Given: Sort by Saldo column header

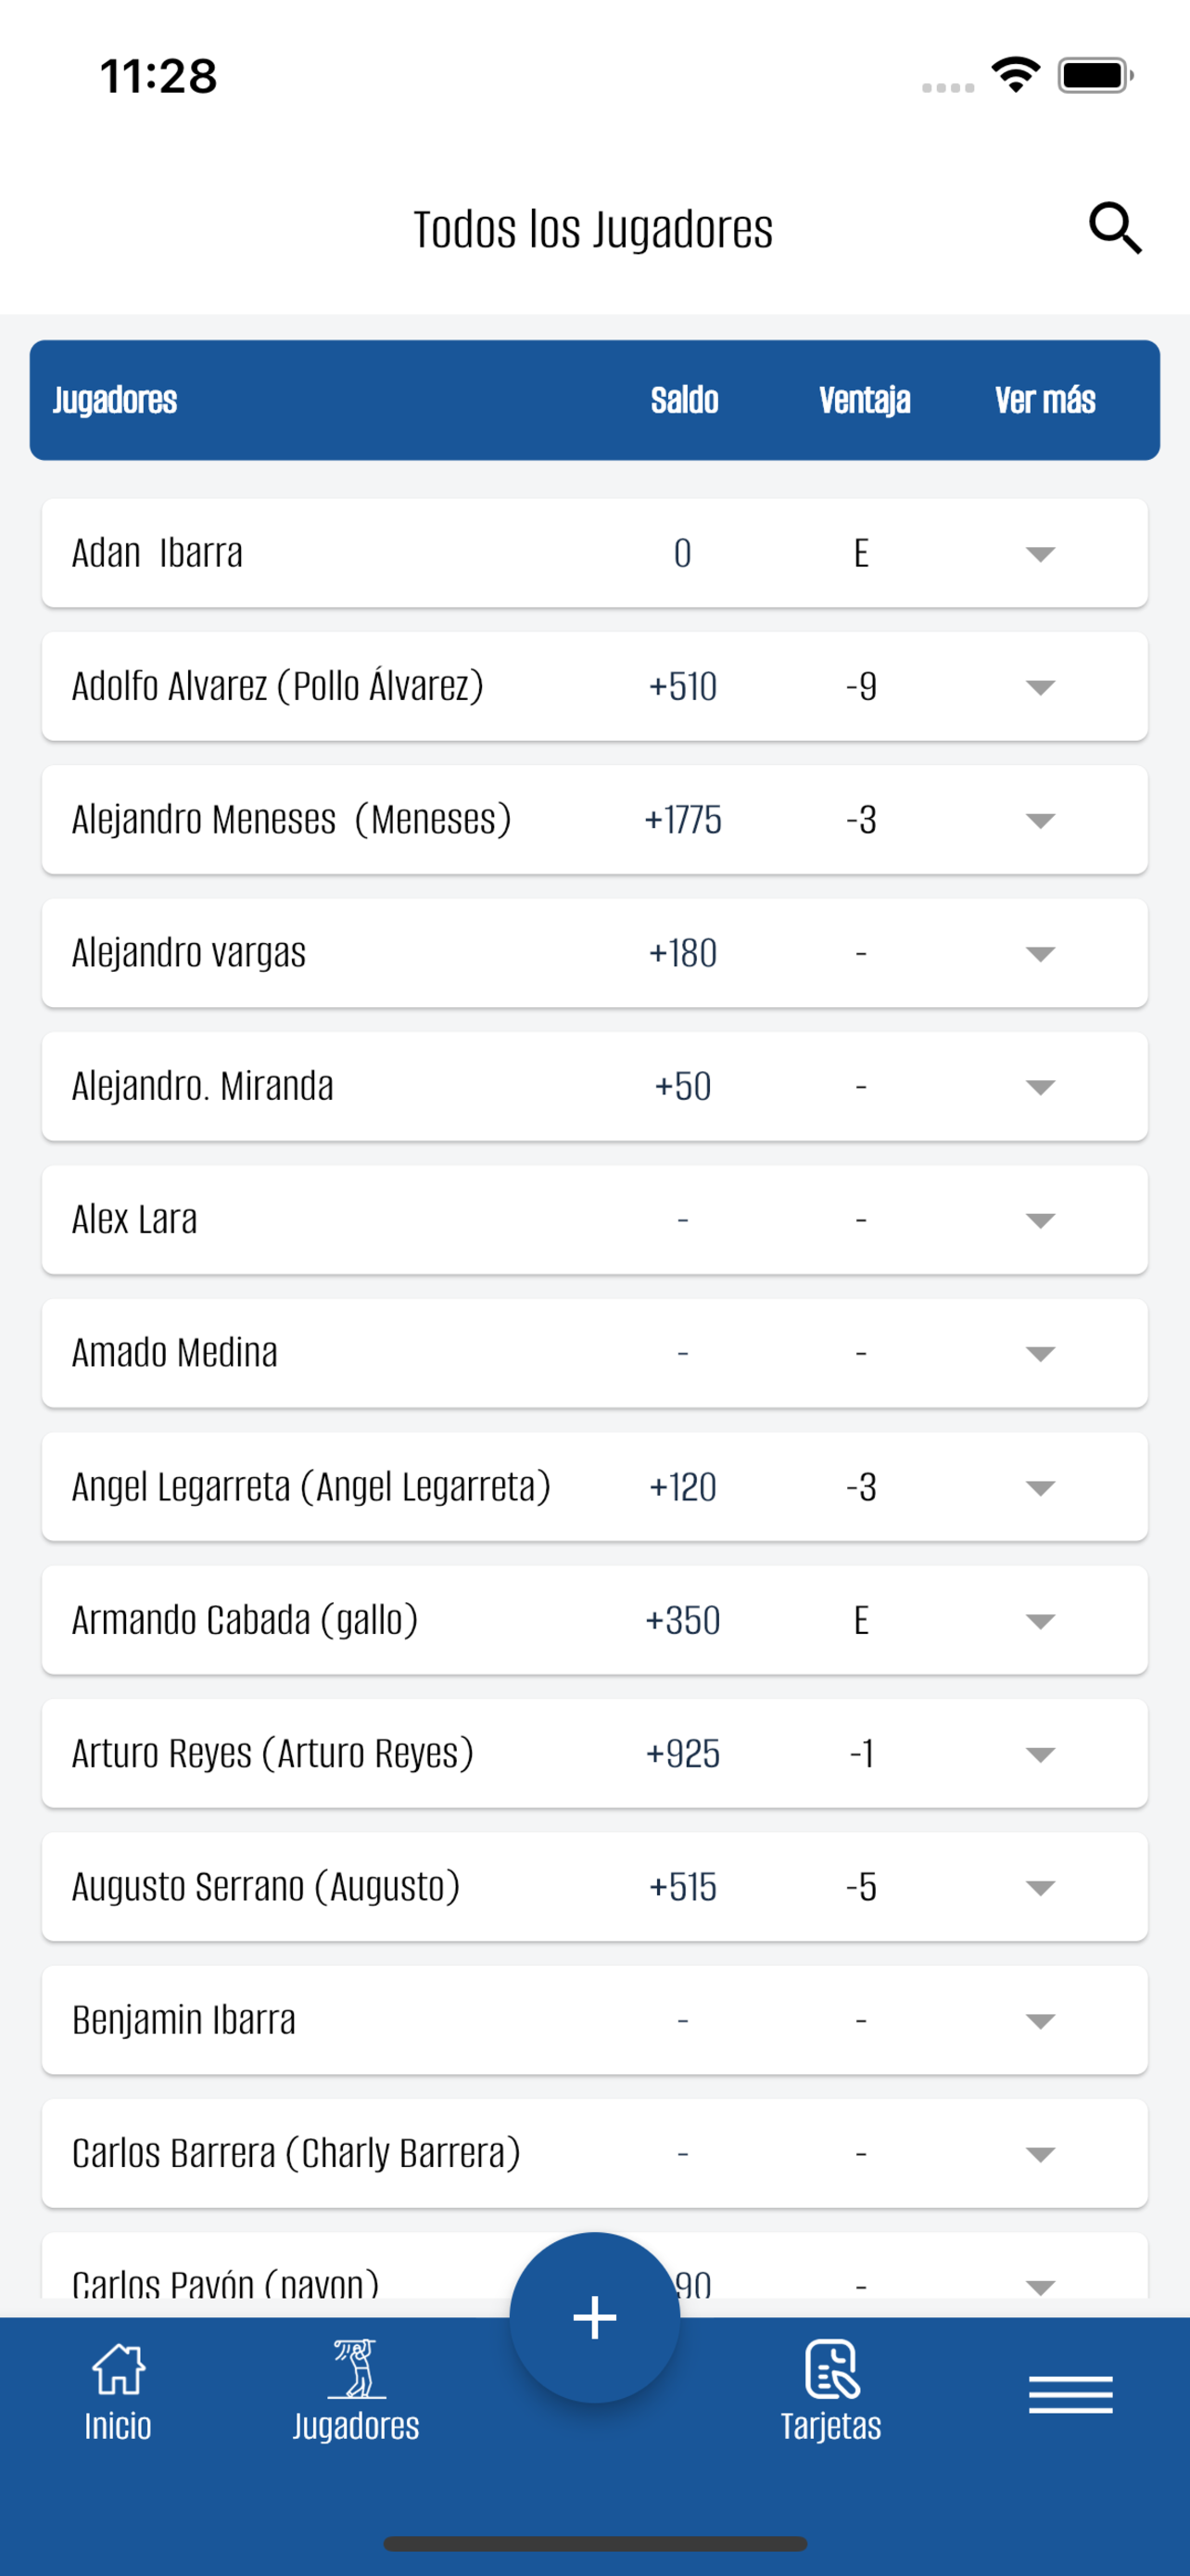Looking at the screenshot, I should (684, 400).
